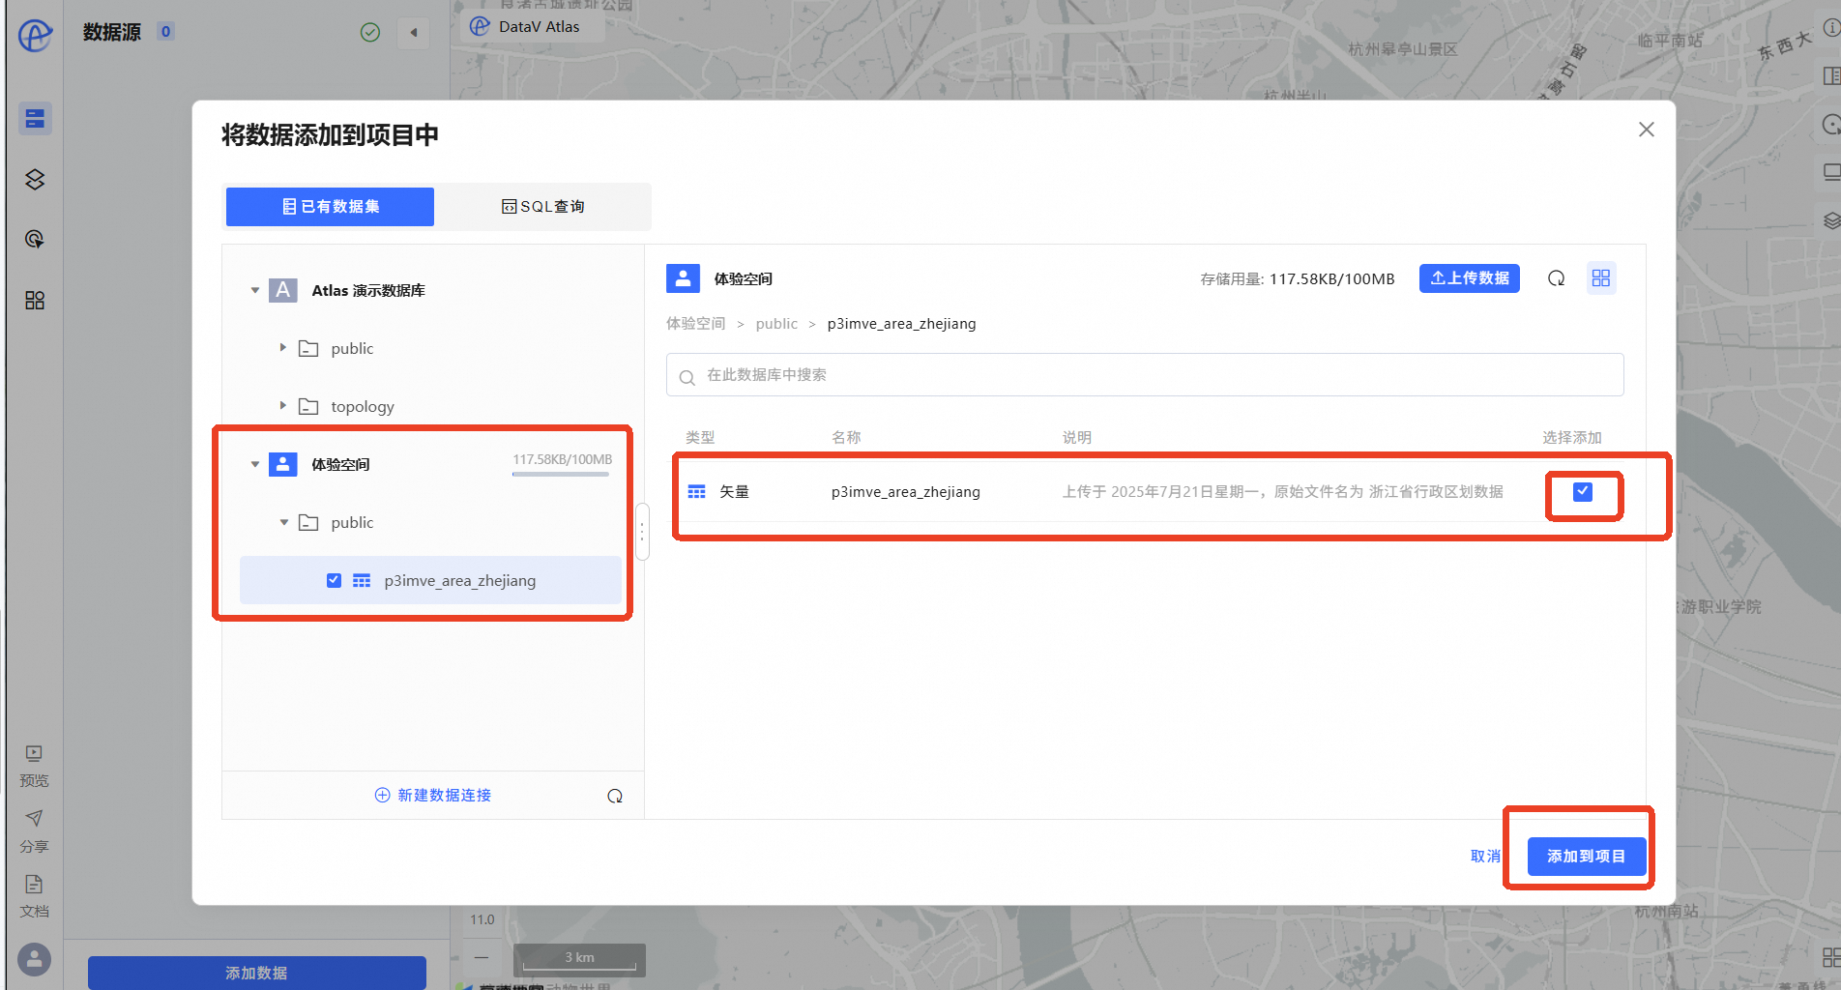Click the 上传数据 button

[x=1470, y=278]
